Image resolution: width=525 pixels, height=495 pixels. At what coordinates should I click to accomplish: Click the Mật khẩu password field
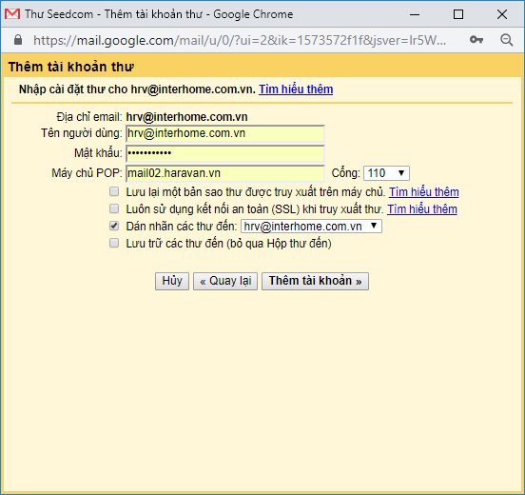coord(225,153)
